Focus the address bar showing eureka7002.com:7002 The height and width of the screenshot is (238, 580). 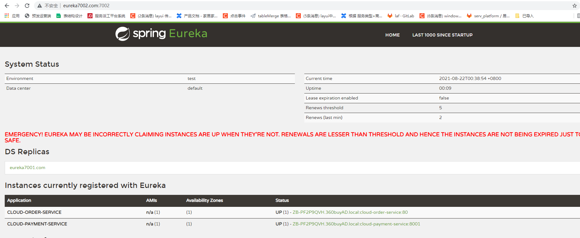point(86,6)
